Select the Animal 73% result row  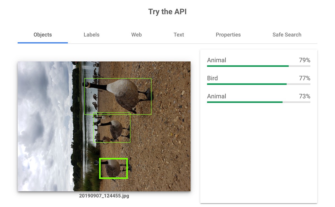259,98
